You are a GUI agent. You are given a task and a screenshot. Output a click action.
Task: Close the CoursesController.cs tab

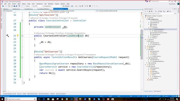pos(67,9)
